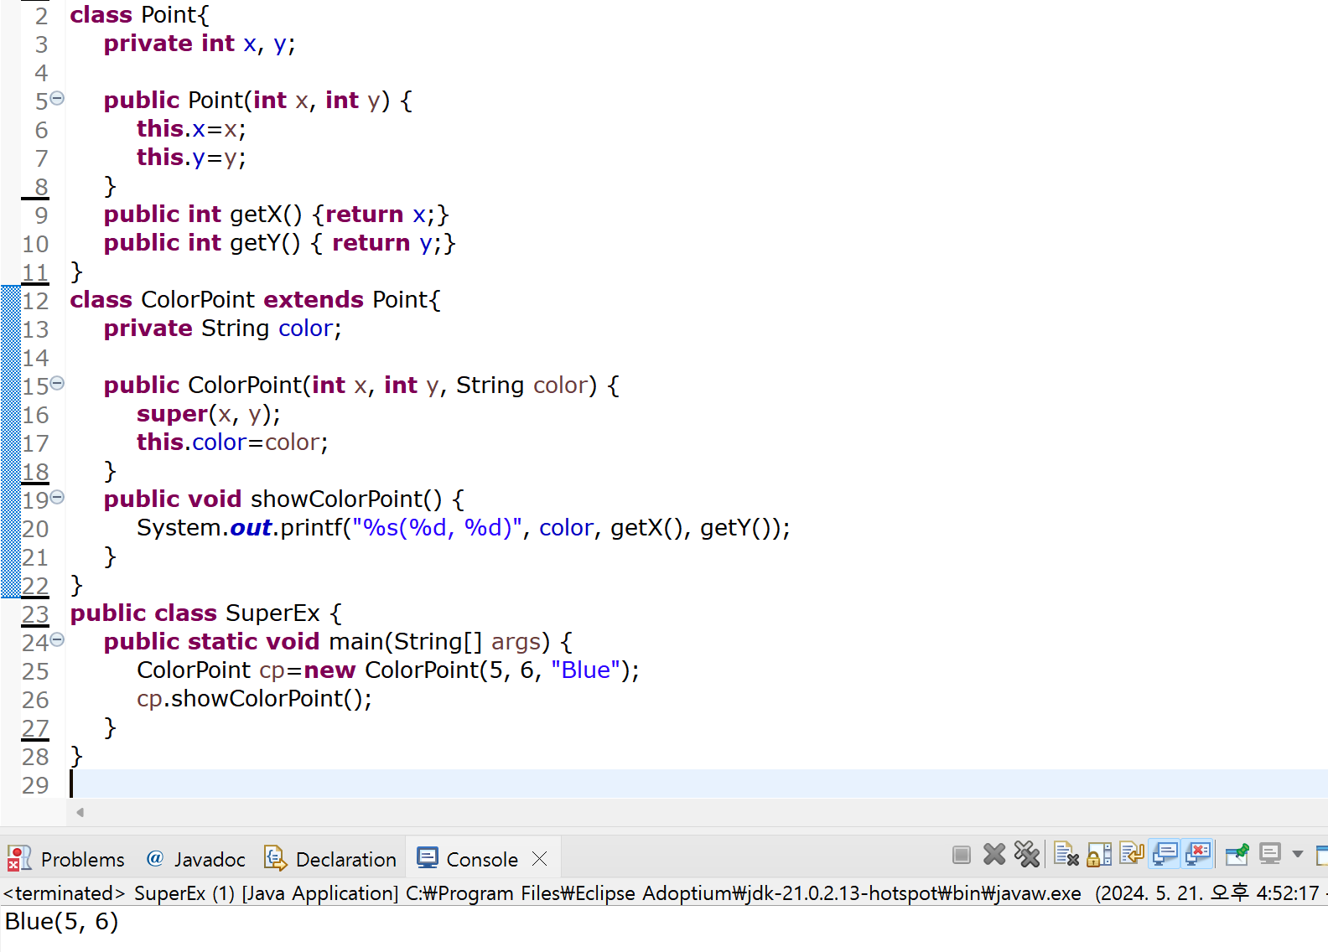Screen dimensions: 1328x952
Task: Switch to the Javadoc tab
Action: tap(196, 859)
